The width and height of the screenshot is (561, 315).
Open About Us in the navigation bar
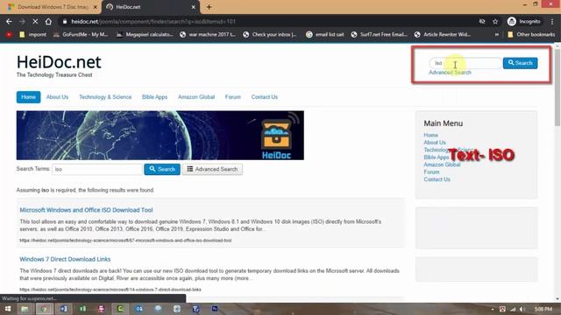pyautogui.click(x=57, y=97)
